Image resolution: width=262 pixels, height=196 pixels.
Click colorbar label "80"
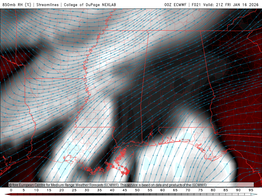[x=213, y=190]
